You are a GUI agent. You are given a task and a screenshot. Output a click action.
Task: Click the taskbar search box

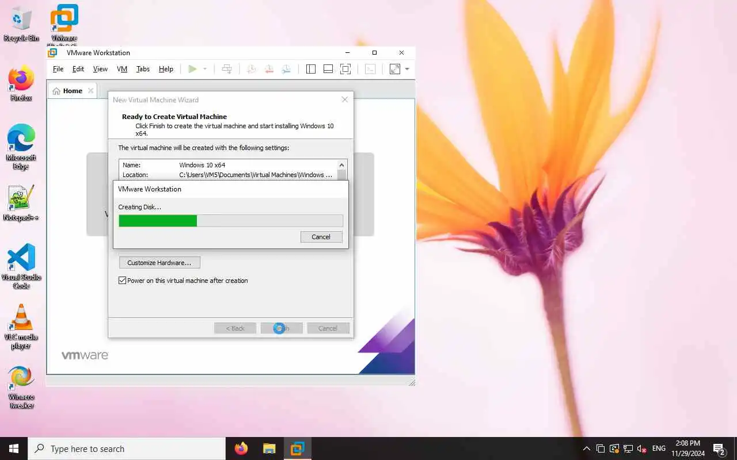click(x=127, y=448)
